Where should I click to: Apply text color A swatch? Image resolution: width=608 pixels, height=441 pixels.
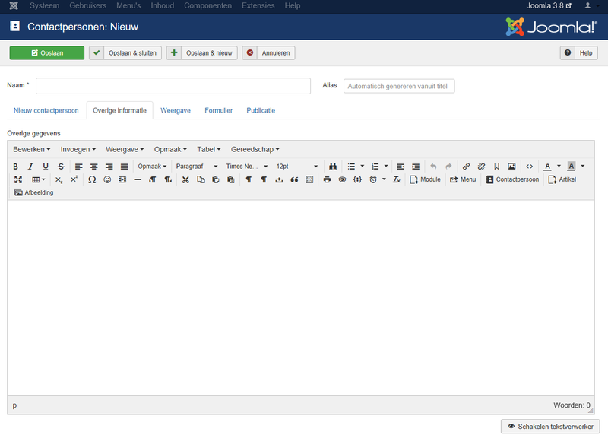547,167
